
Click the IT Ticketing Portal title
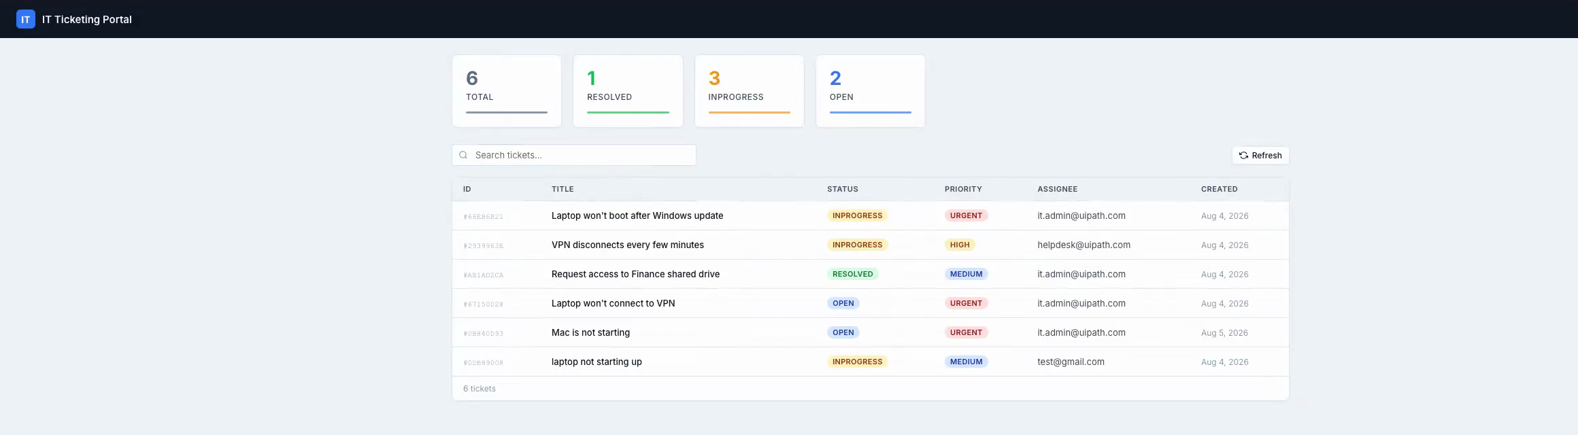(87, 19)
